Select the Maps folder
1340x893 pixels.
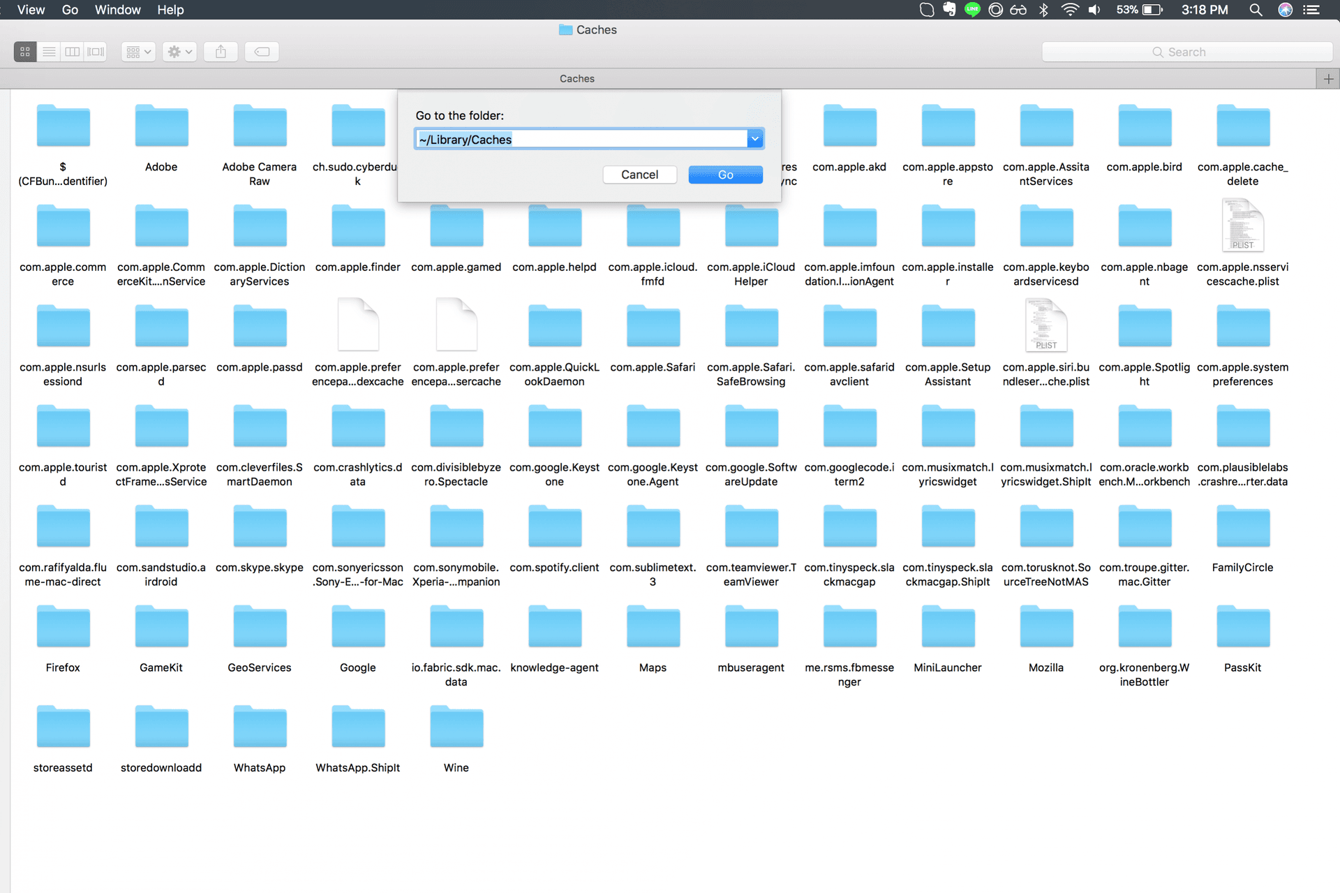tap(653, 626)
